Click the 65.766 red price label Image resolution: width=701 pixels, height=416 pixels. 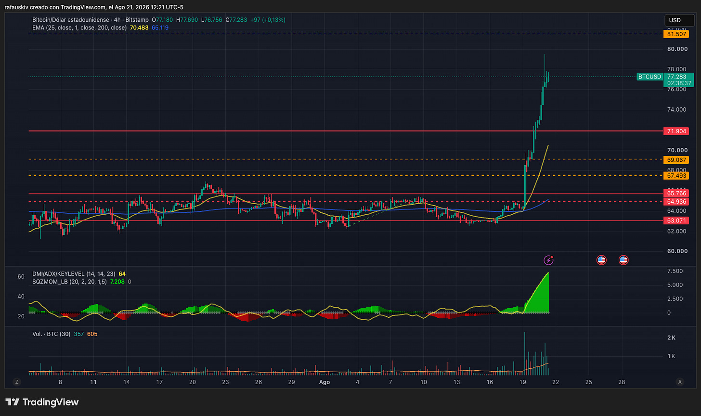pos(675,193)
